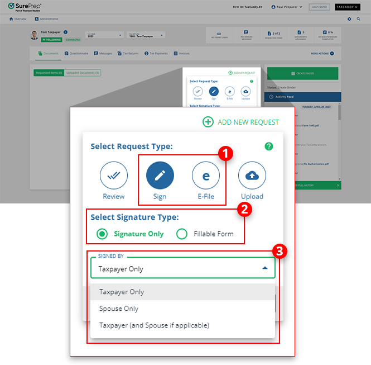Switch to the Documents tab
This screenshot has height=365, width=371.
click(x=49, y=53)
